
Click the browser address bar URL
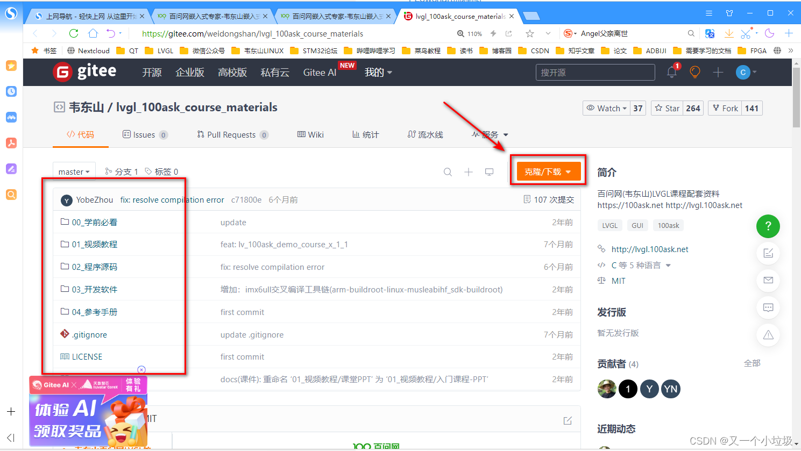point(252,33)
